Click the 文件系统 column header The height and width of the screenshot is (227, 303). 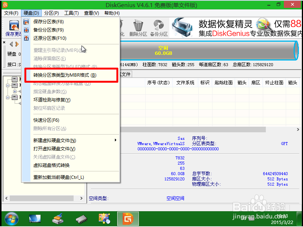[x=185, y=83]
